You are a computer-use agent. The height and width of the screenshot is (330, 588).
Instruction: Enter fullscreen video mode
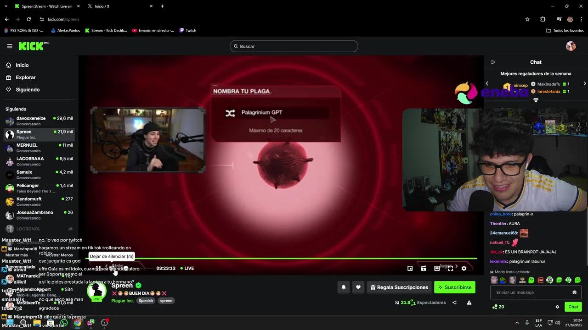point(450,268)
